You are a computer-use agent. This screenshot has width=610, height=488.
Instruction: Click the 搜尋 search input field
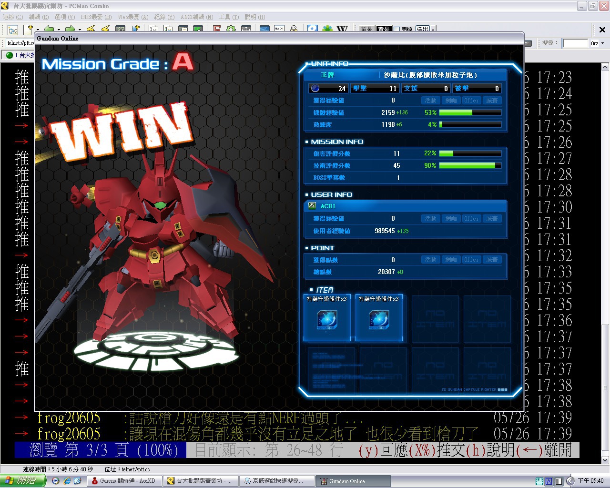point(575,43)
